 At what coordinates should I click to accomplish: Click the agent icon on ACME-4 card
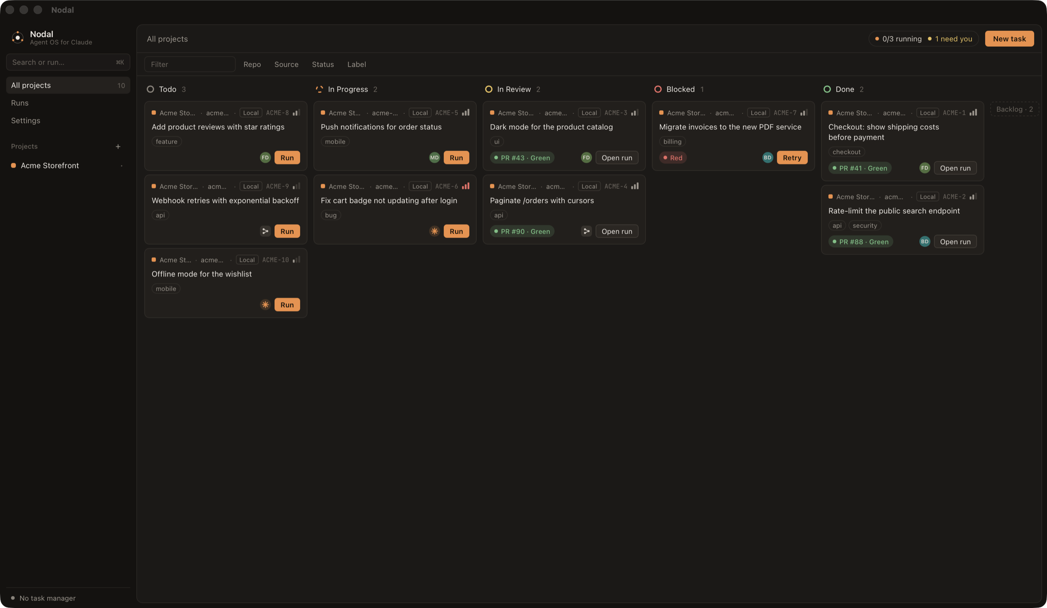586,231
